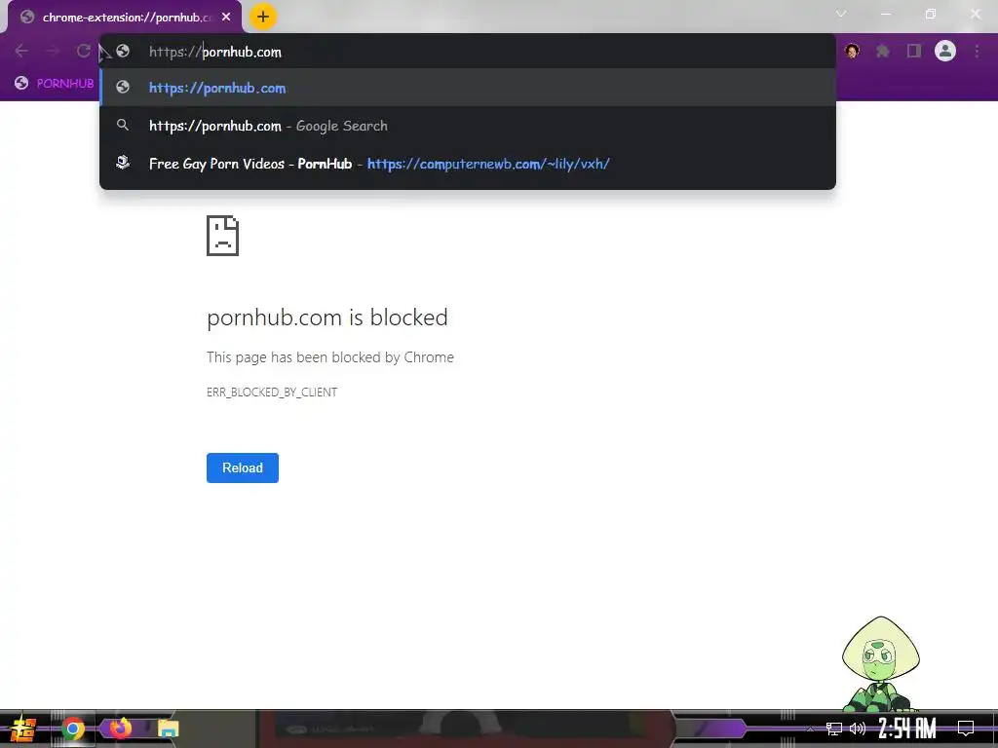
Task: Click the blue Reload button
Action: pos(243,467)
